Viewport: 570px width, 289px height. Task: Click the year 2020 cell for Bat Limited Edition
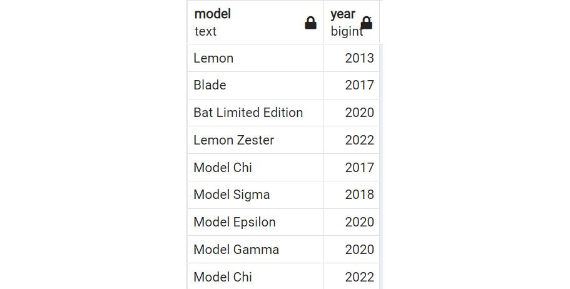click(352, 113)
